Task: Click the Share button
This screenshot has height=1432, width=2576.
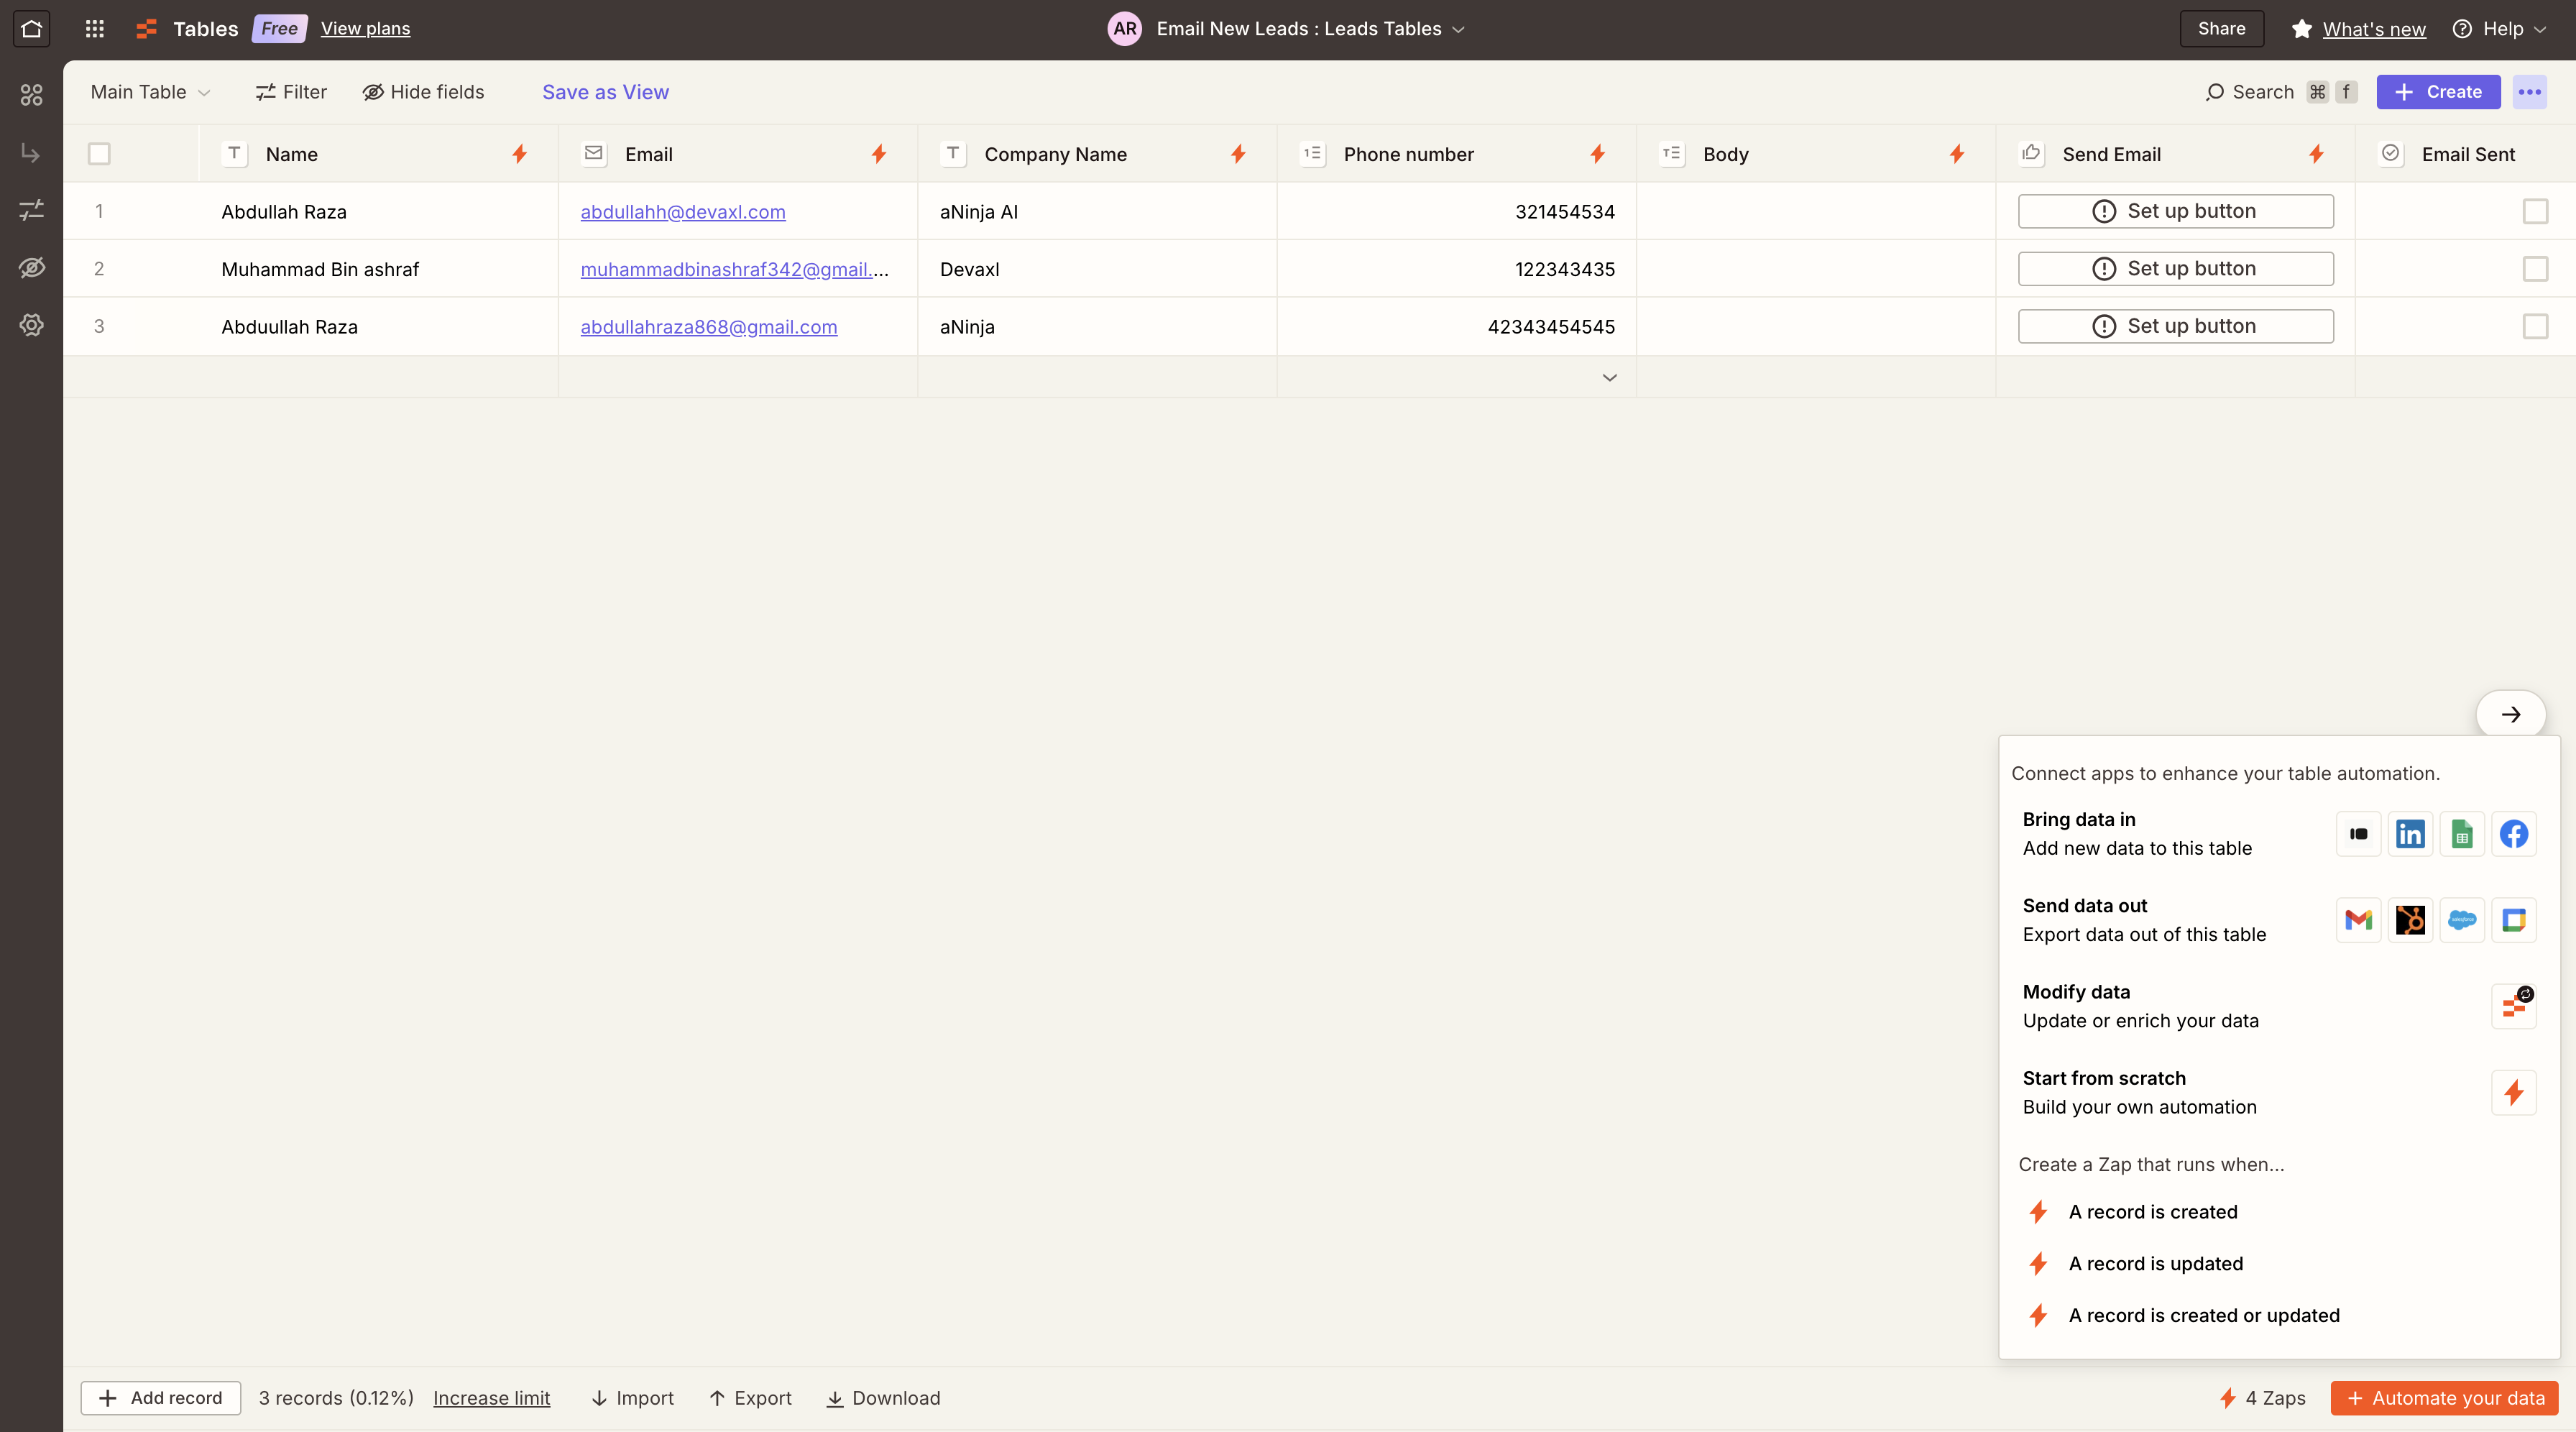Action: 2221,29
